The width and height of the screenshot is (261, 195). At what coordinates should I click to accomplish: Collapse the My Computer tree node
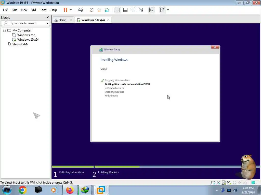[5, 31]
